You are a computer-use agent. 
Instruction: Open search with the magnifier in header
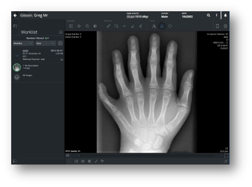pyautogui.click(x=208, y=15)
